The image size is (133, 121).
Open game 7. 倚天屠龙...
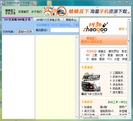point(118,92)
